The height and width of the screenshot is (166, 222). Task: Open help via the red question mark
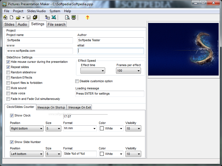(x=87, y=17)
